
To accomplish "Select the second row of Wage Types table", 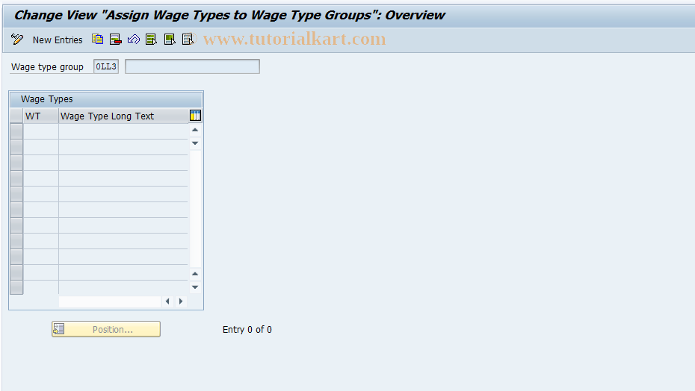I will [16, 146].
